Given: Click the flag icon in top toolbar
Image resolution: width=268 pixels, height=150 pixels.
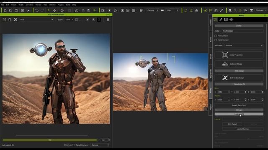Looking at the screenshot, I should (210, 10).
